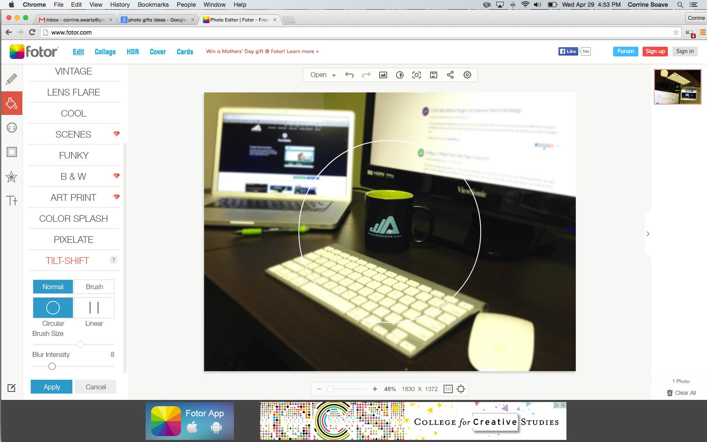Collapse the TILT-SHIFT category
The width and height of the screenshot is (707, 442).
67,261
